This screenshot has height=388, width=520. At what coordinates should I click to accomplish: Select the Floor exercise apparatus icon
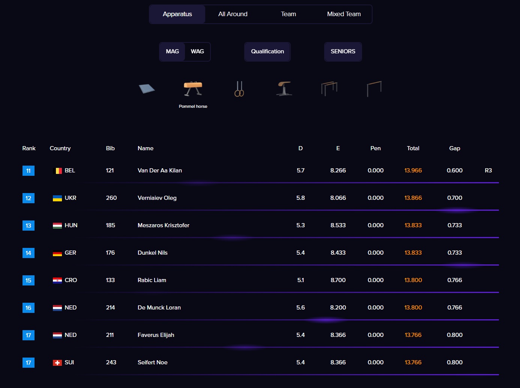pyautogui.click(x=147, y=89)
